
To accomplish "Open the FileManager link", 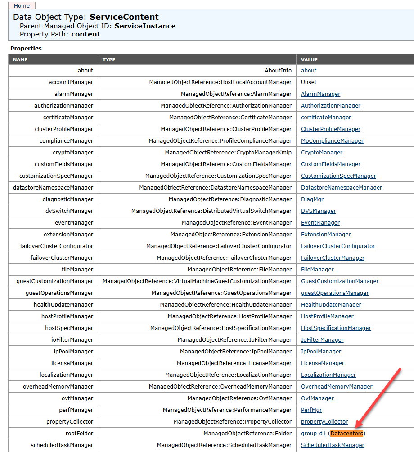I will [x=317, y=270].
